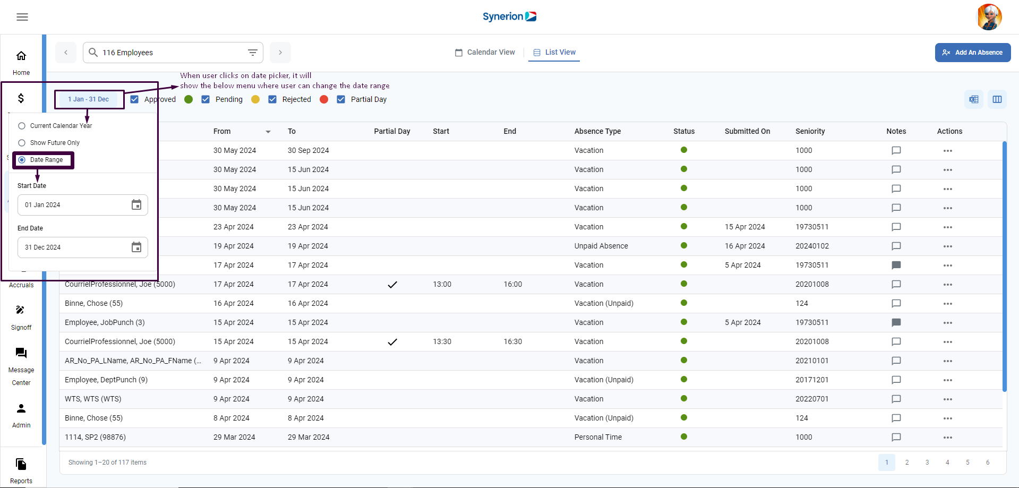Go to next employee with right chevron
The image size is (1019, 488).
pos(280,53)
